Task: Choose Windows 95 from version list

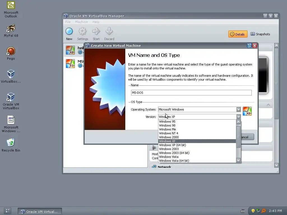Action: pyautogui.click(x=197, y=121)
